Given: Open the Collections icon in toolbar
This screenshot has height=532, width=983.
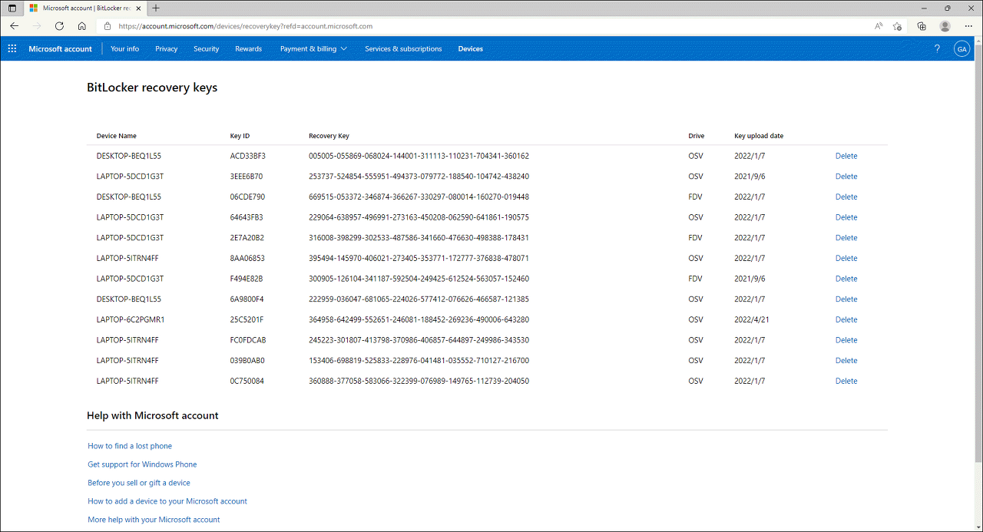Looking at the screenshot, I should pyautogui.click(x=922, y=26).
